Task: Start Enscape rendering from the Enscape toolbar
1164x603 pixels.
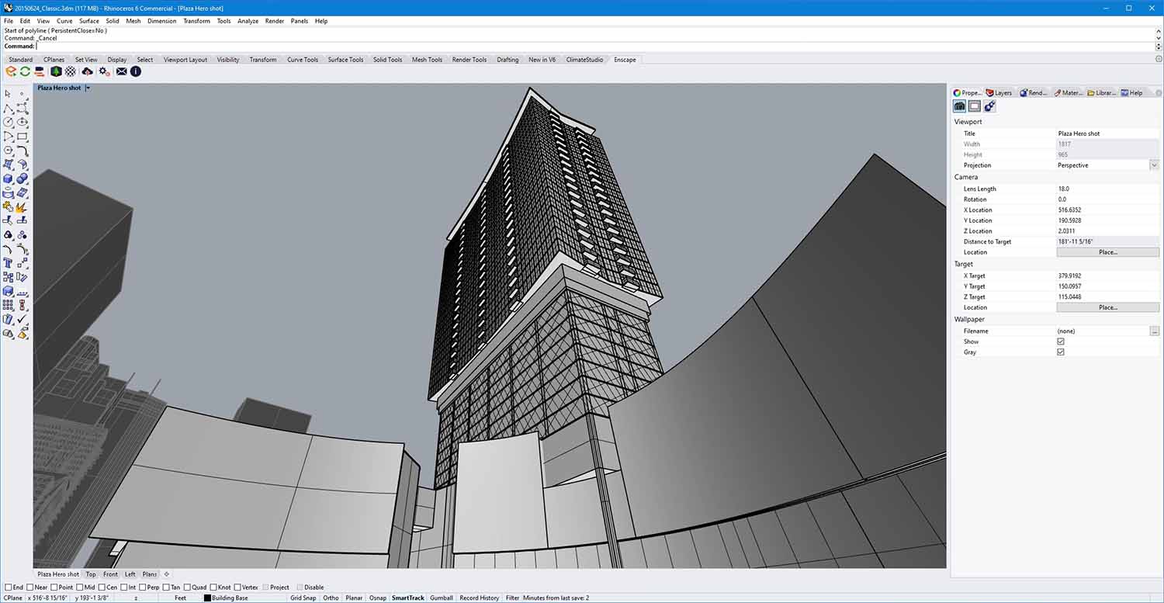Action: pyautogui.click(x=11, y=71)
